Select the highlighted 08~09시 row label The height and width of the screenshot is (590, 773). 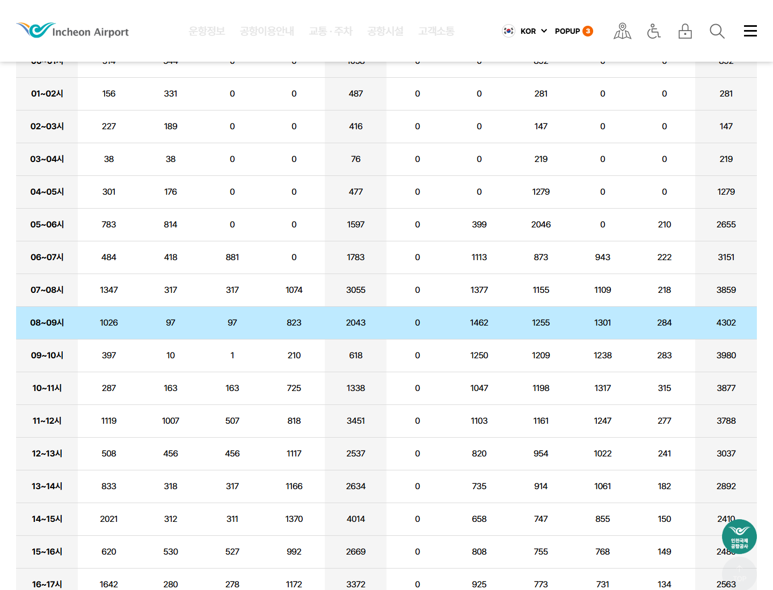[47, 323]
